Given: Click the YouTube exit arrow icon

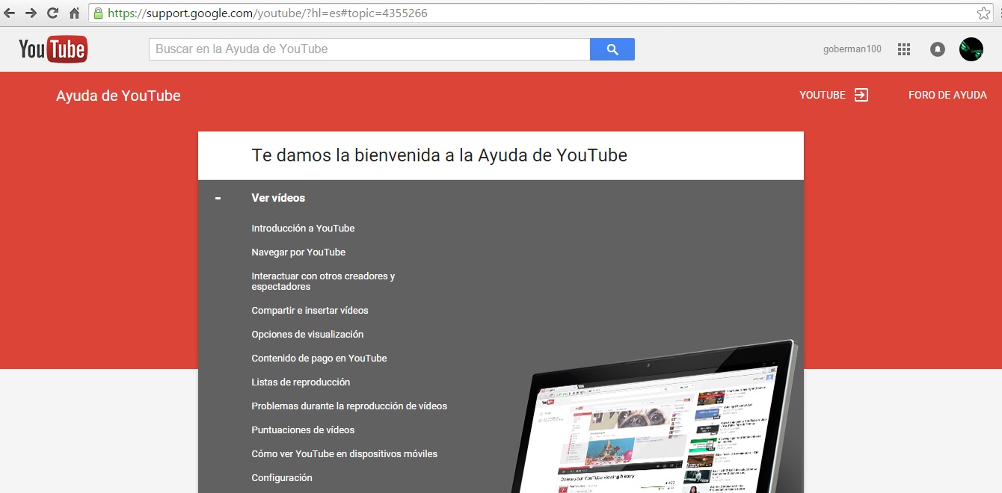Looking at the screenshot, I should pos(861,95).
